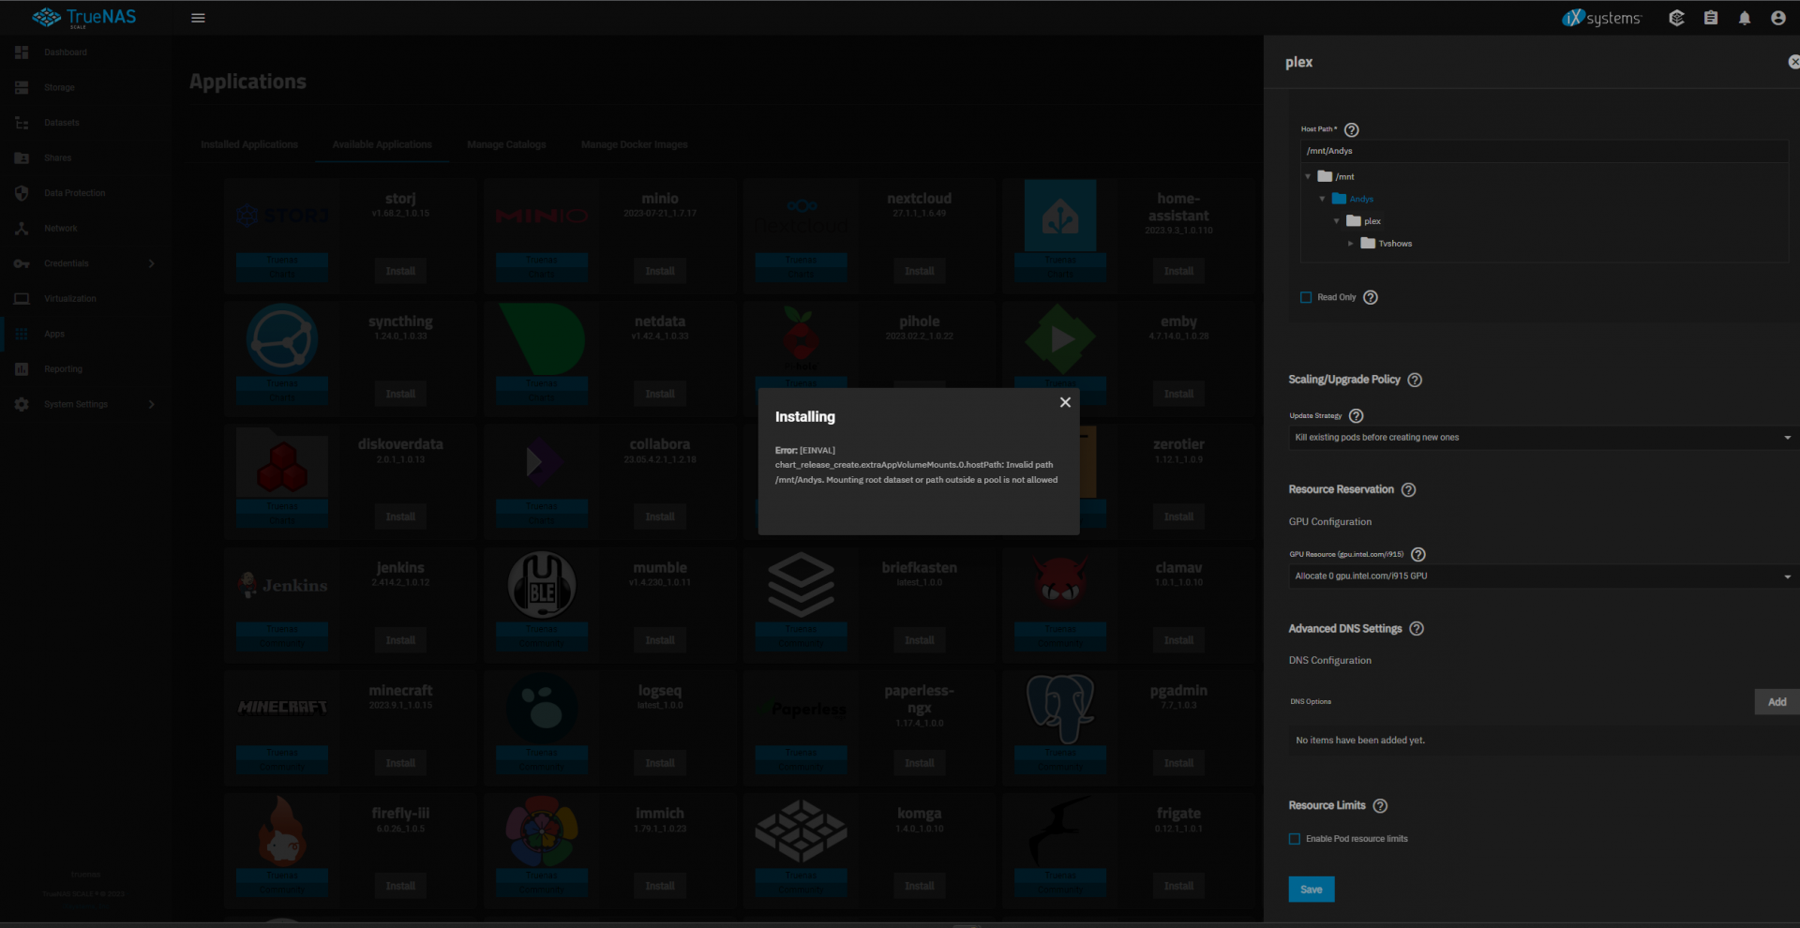Screen dimensions: 1800x928
Task: Collapse the /mnt folder tree node
Action: click(1308, 176)
